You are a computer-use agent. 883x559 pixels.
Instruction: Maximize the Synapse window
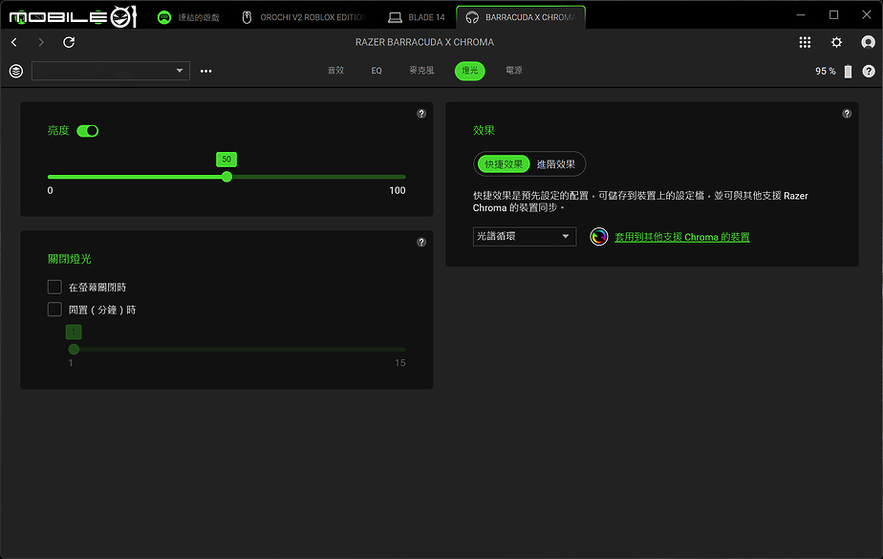pos(834,14)
